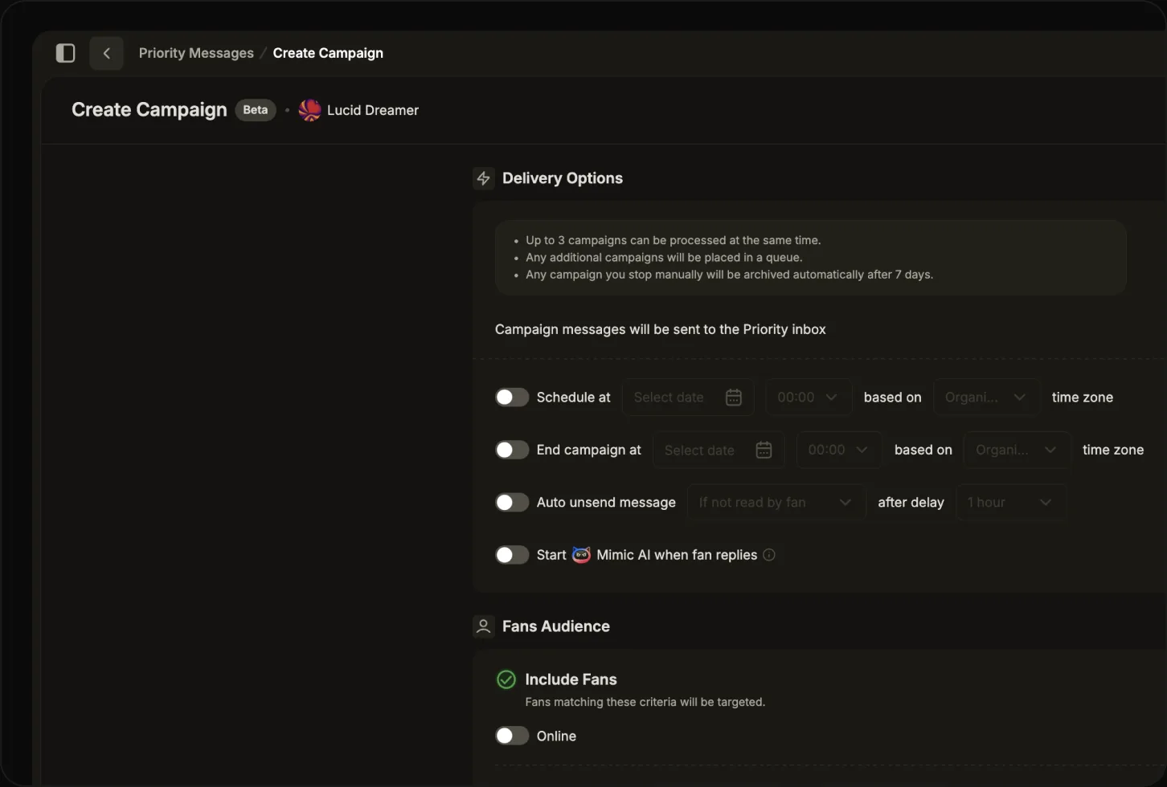Click End campaign Select date field
This screenshot has width=1167, height=787.
coord(719,450)
